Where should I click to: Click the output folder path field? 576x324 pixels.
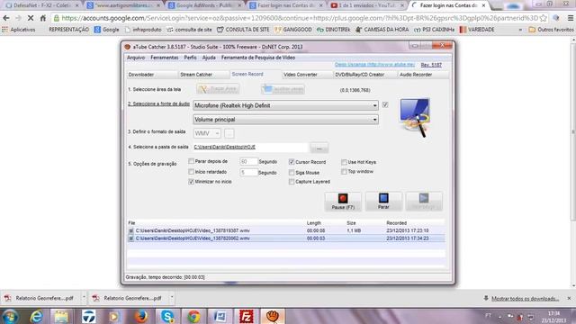click(x=250, y=147)
